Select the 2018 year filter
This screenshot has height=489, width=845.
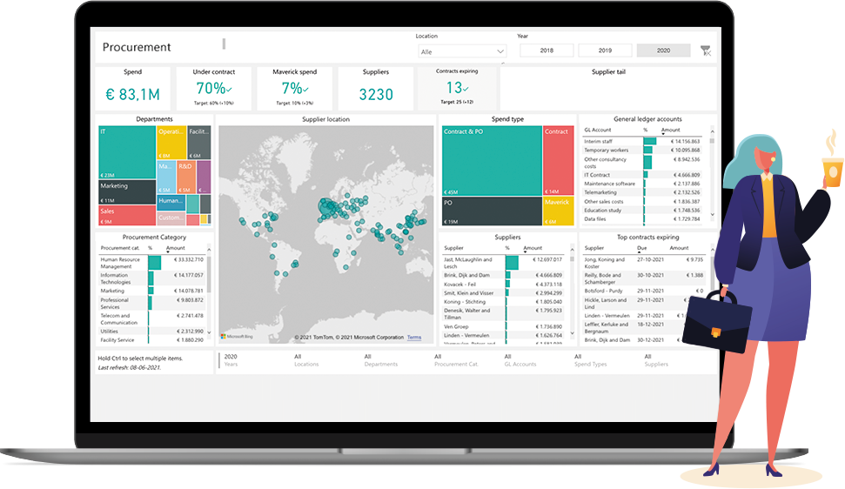click(x=547, y=51)
